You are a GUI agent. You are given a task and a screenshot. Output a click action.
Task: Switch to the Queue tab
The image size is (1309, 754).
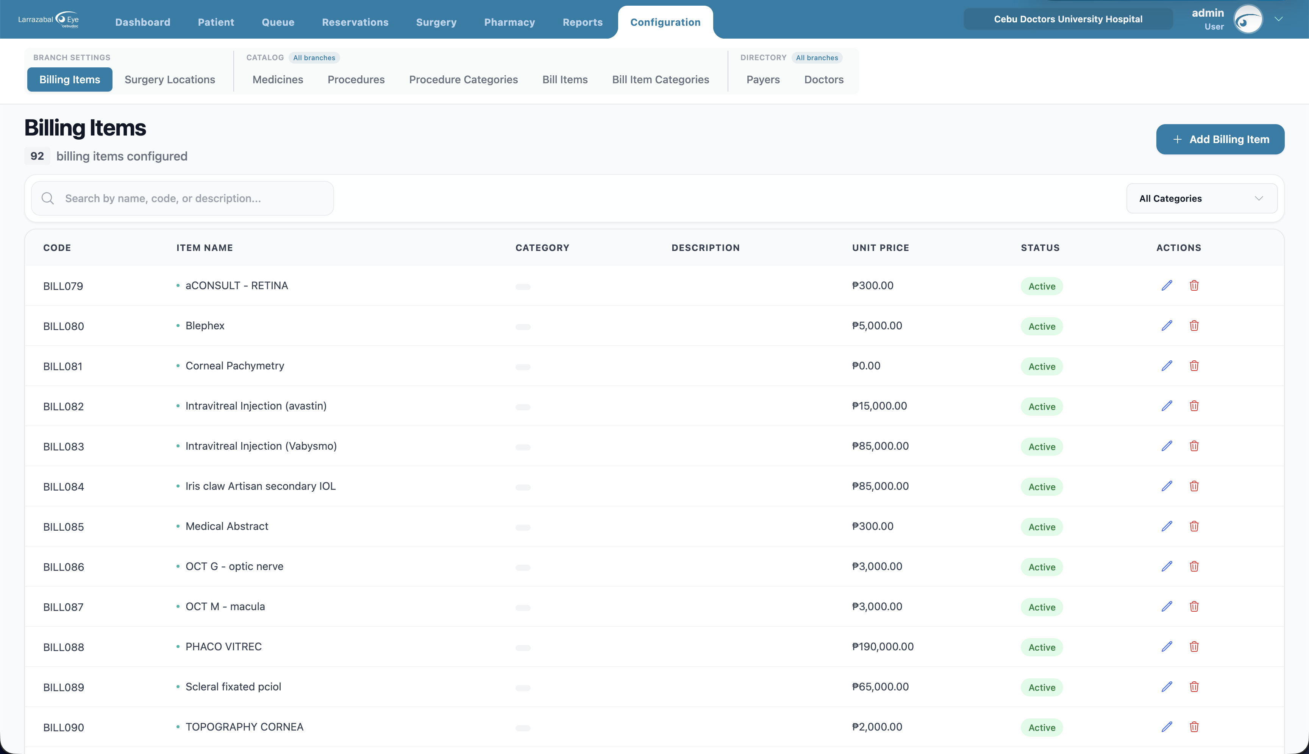(x=278, y=22)
